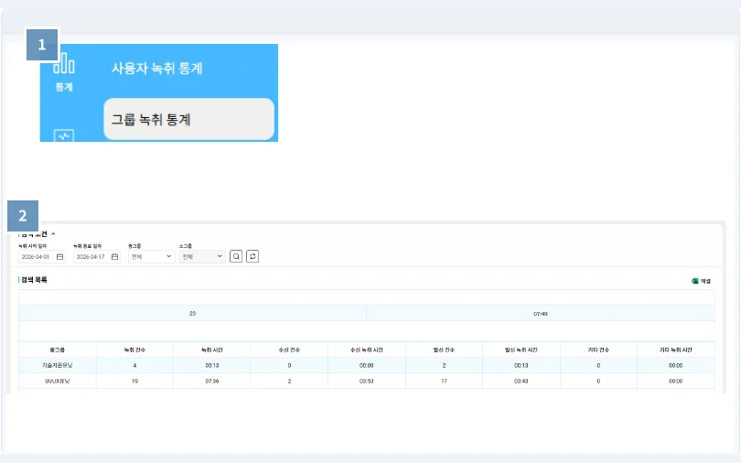Screen dimensions: 741x463
Task: Click the end date field 2026-04-17
Action: point(96,256)
